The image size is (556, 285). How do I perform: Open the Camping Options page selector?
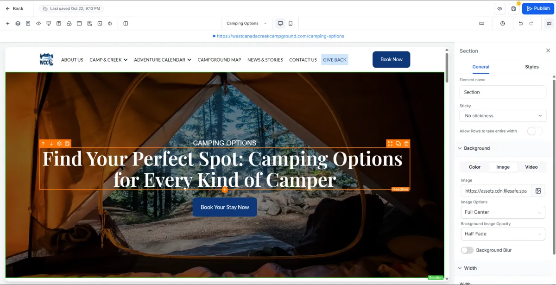click(246, 23)
